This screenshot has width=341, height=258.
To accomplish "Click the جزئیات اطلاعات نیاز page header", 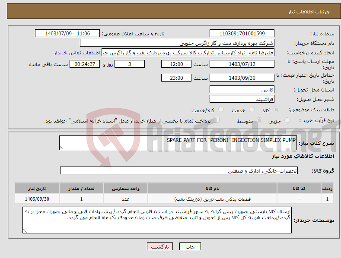I will (309, 12).
